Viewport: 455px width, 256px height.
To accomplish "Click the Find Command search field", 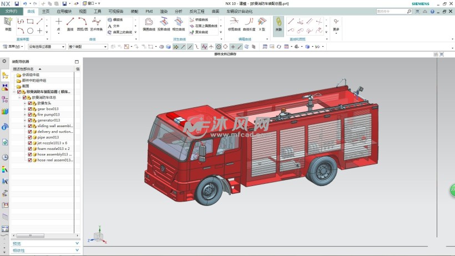I will pos(394,11).
